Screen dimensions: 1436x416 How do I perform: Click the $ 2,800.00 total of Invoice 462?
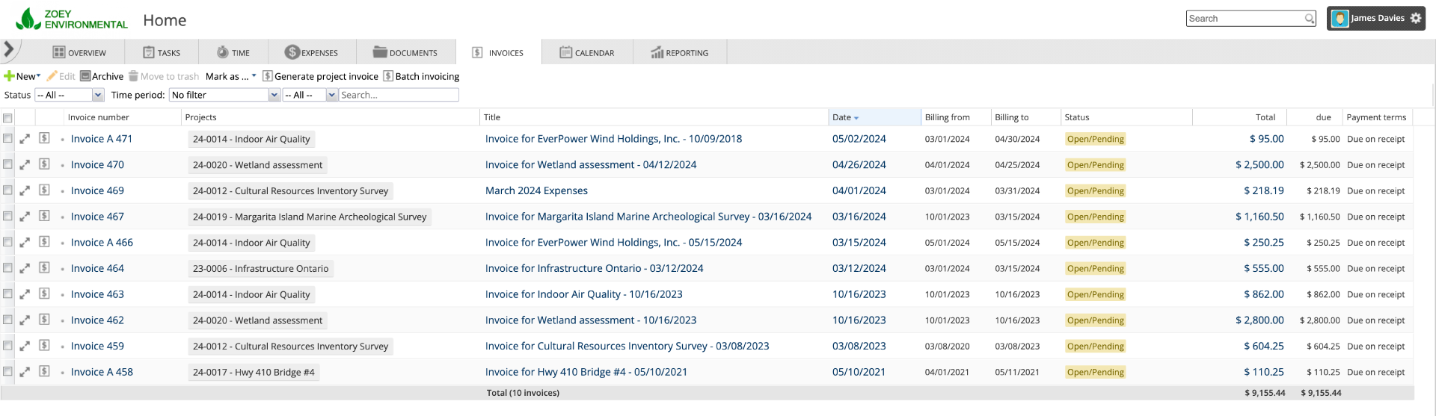pyautogui.click(x=1259, y=320)
